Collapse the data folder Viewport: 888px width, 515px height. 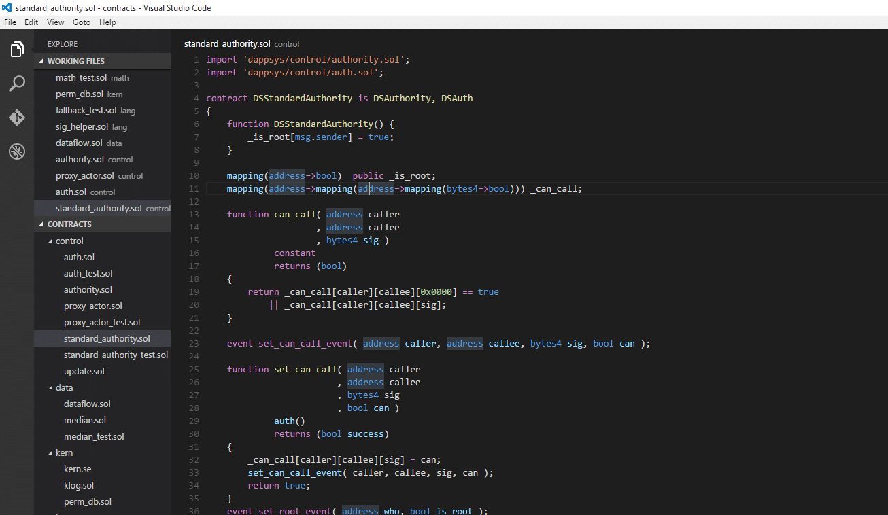[x=64, y=387]
